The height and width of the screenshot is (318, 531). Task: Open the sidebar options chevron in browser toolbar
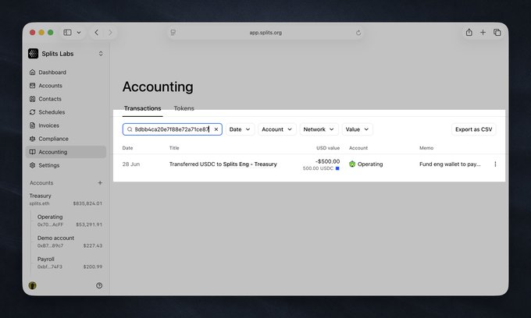(79, 33)
